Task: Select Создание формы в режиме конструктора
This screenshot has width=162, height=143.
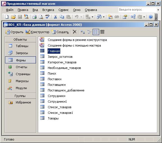Action: click(77, 40)
